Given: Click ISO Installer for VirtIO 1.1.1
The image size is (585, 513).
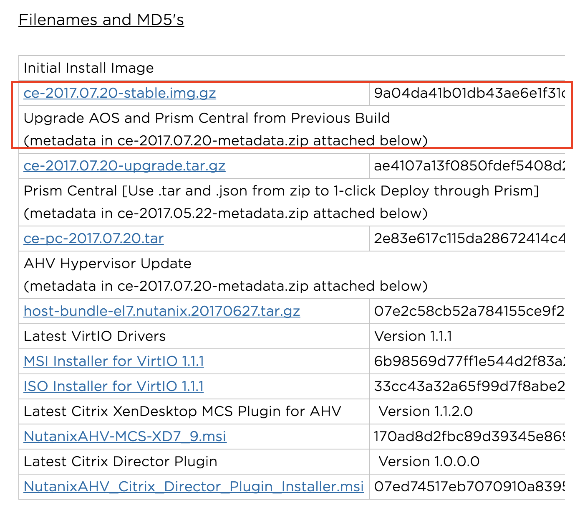Looking at the screenshot, I should coord(113,386).
